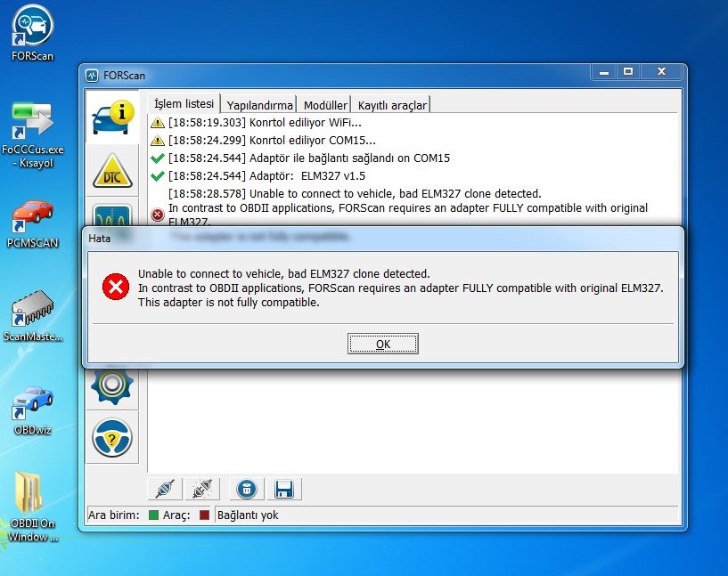
Task: Open the Kayıtlı araçlar tab
Action: [x=392, y=105]
